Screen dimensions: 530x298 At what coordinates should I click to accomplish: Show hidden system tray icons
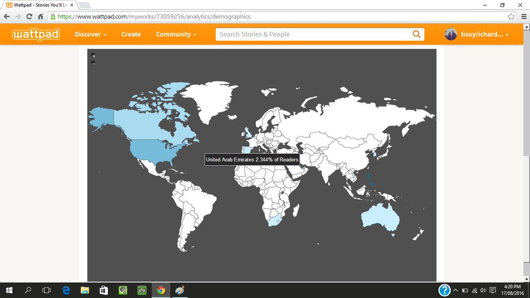click(x=455, y=290)
